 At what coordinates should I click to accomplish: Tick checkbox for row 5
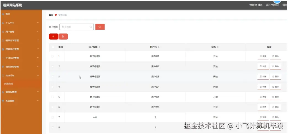coord(53,97)
